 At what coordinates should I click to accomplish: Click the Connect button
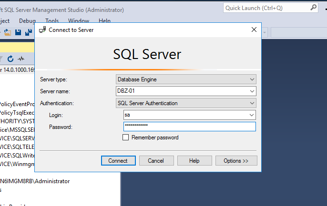pos(118,161)
